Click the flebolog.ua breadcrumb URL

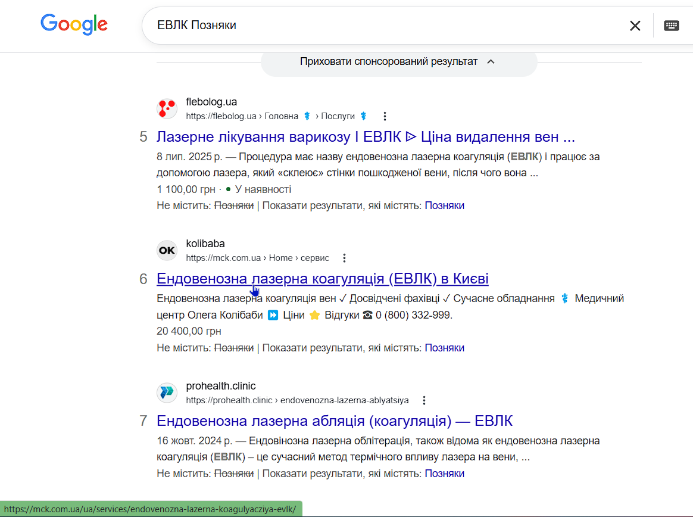tap(221, 116)
